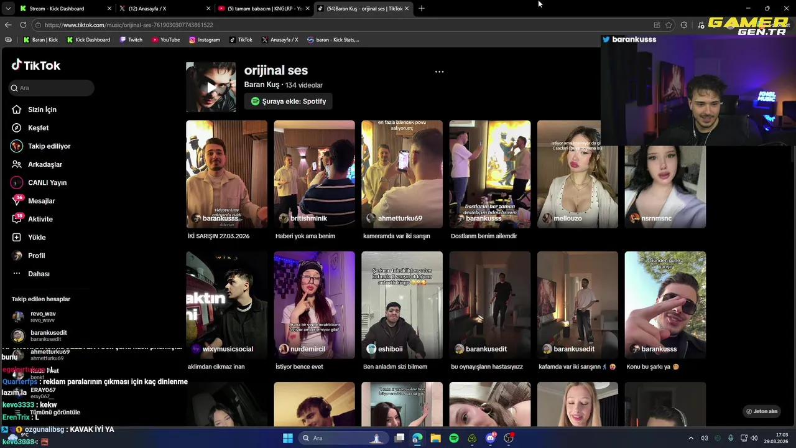Open ahmetturku69 video thumbnail
The image size is (796, 448).
pos(402,174)
